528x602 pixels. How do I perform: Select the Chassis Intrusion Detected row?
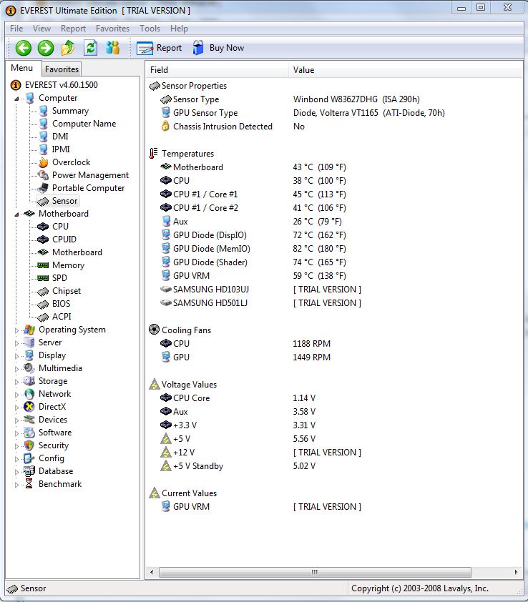[x=223, y=127]
